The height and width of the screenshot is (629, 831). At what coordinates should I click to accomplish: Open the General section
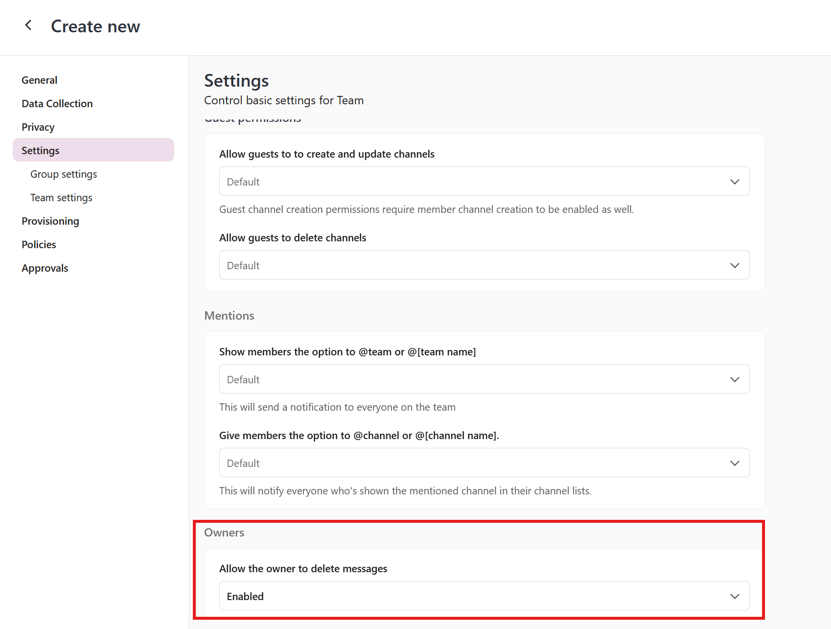39,80
